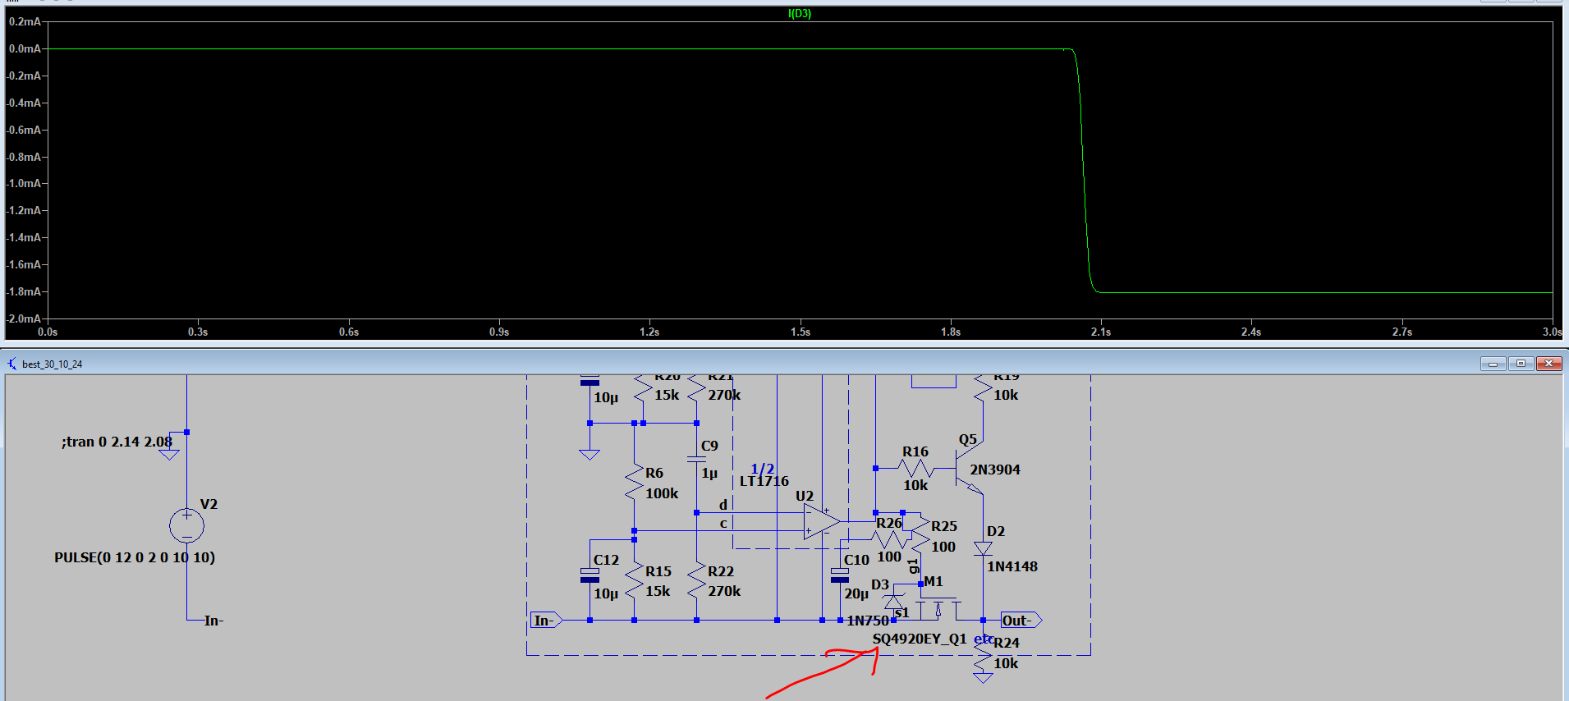Image resolution: width=1569 pixels, height=701 pixels.
Task: Click the 2.1s time axis label
Action: 1101,332
